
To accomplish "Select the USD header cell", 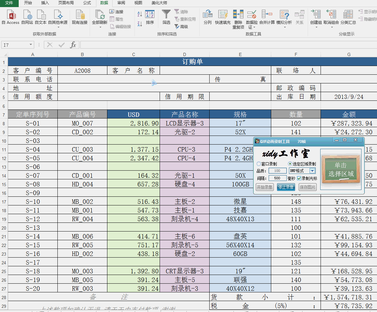I will click(x=134, y=114).
